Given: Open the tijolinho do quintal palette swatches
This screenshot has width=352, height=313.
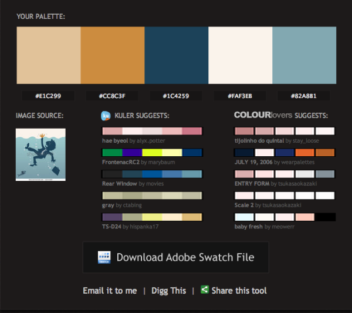Looking at the screenshot, I should pos(285,131).
